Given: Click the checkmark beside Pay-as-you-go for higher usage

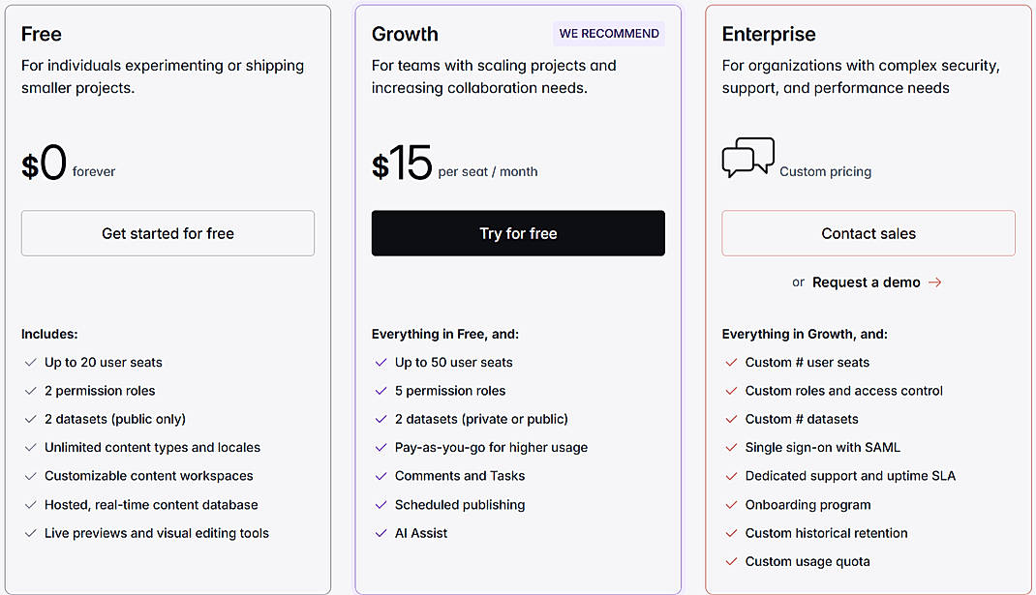Looking at the screenshot, I should pyautogui.click(x=380, y=447).
